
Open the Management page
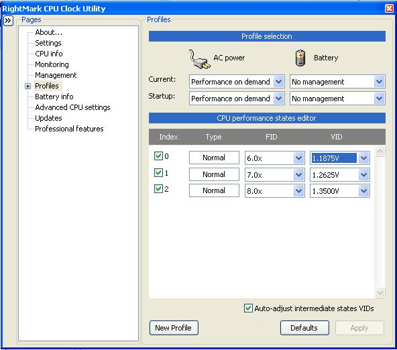click(56, 75)
